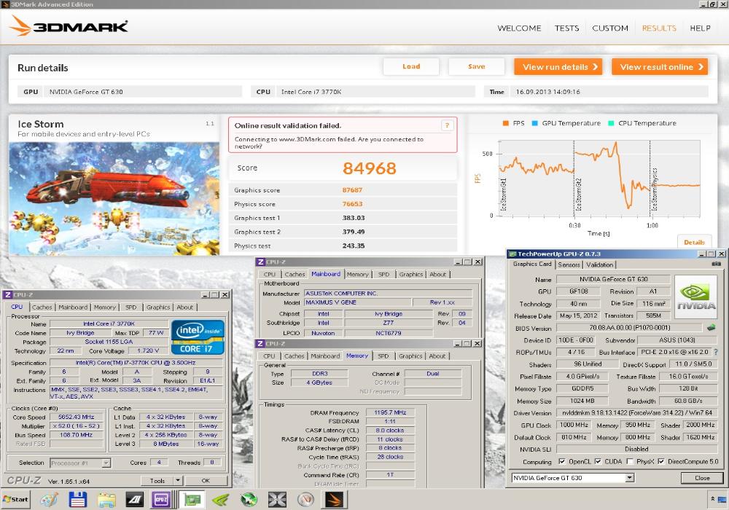This screenshot has width=729, height=510.
Task: Toggle the CUDA checkbox in GPU-Z
Action: pyautogui.click(x=598, y=461)
